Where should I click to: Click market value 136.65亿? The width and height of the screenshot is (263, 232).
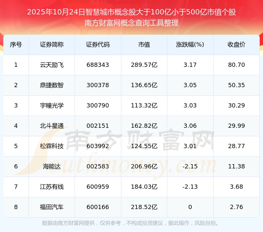[x=144, y=85]
